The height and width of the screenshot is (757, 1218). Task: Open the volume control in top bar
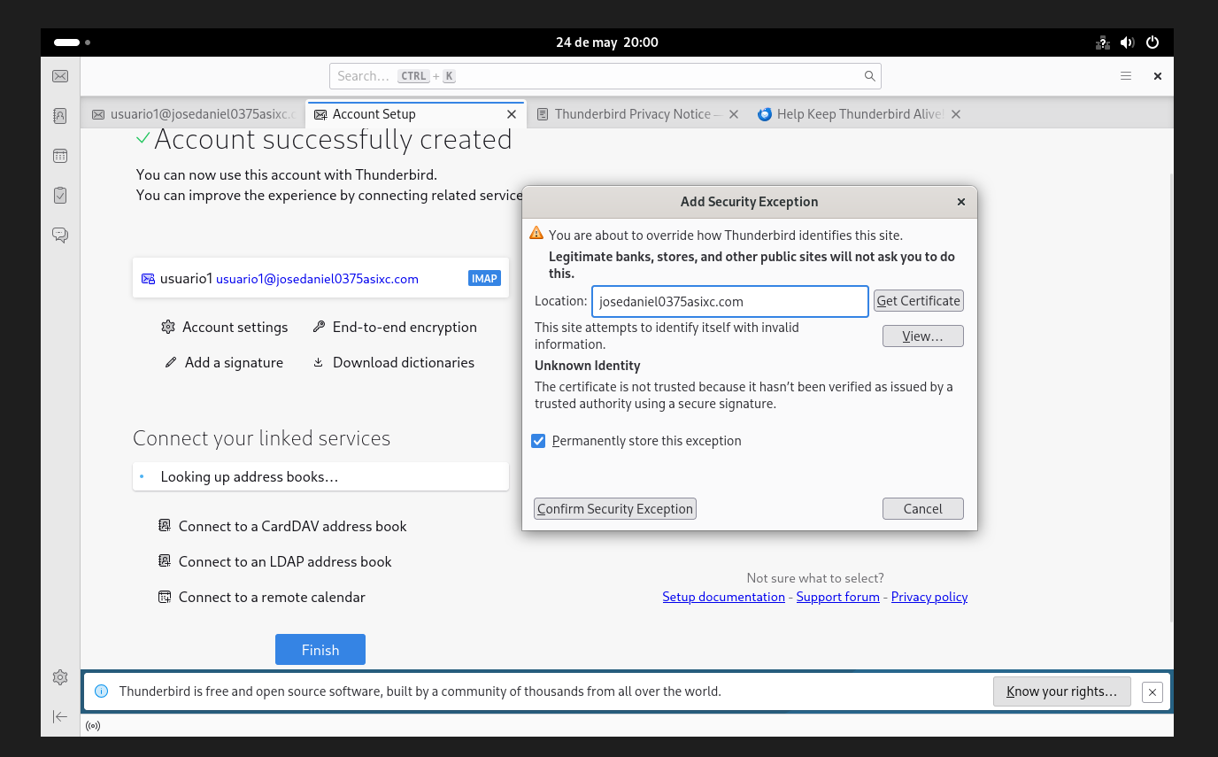point(1127,42)
